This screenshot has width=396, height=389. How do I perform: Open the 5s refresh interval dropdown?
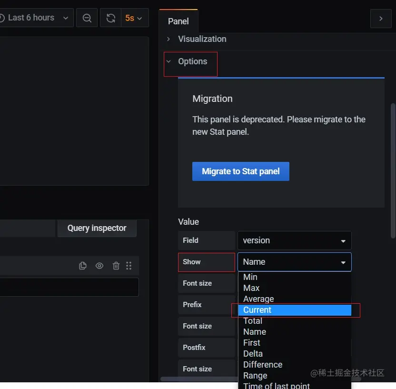(x=135, y=18)
